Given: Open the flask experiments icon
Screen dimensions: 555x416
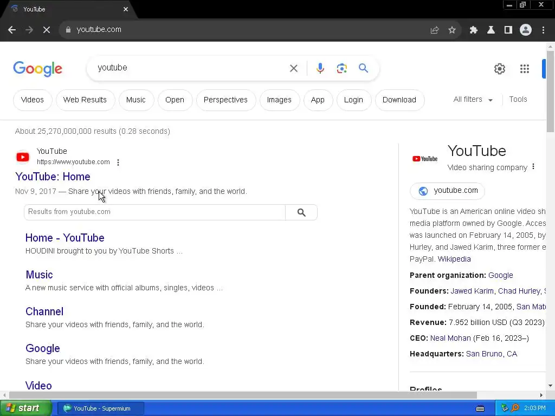Looking at the screenshot, I should point(491,30).
